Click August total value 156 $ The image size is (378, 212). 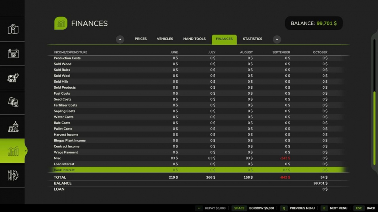tap(248, 177)
